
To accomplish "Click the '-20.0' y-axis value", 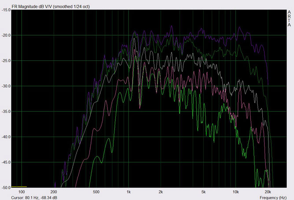I will pyautogui.click(x=6, y=35).
